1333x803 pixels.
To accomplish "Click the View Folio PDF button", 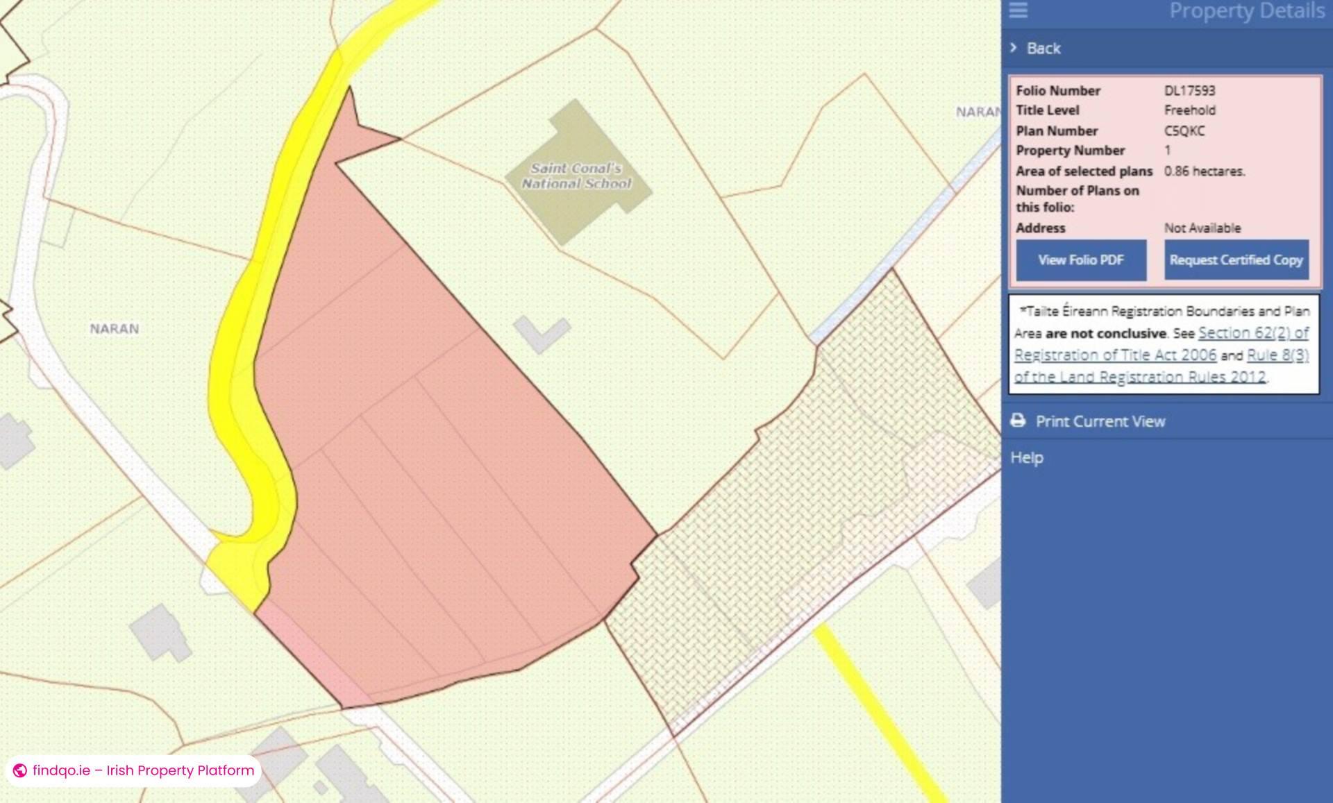I will coord(1081,260).
